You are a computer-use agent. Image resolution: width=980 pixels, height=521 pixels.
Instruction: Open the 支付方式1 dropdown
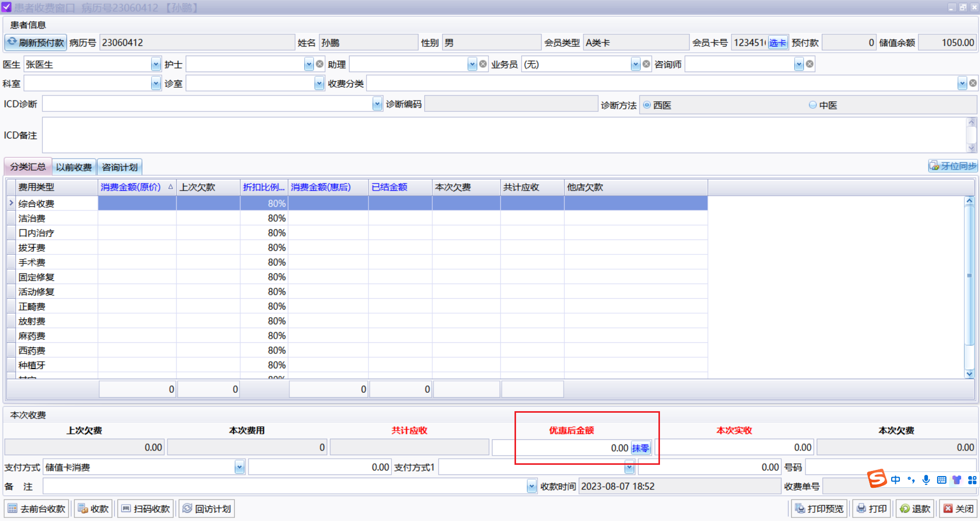click(629, 467)
